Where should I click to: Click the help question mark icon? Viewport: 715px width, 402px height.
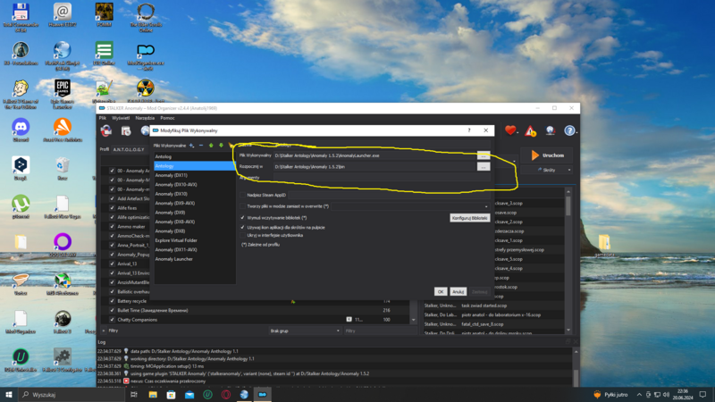569,130
